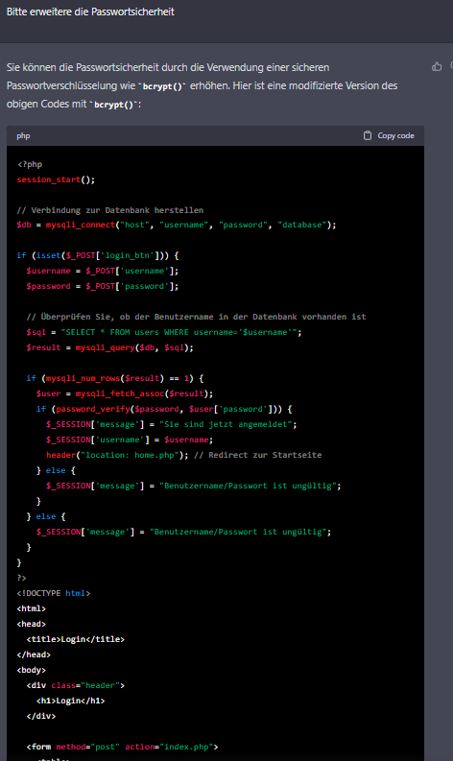The width and height of the screenshot is (453, 761).
Task: Click the <!DOCTYPE html> line
Action: pyautogui.click(x=54, y=594)
